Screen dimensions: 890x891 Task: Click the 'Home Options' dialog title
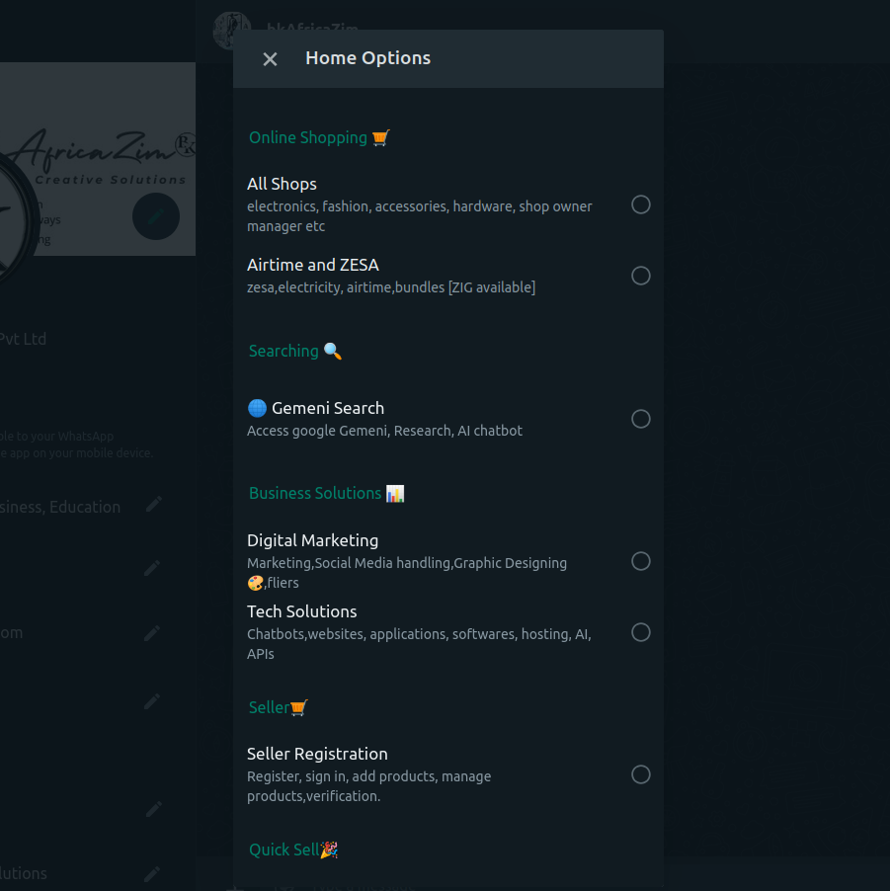[x=367, y=58]
